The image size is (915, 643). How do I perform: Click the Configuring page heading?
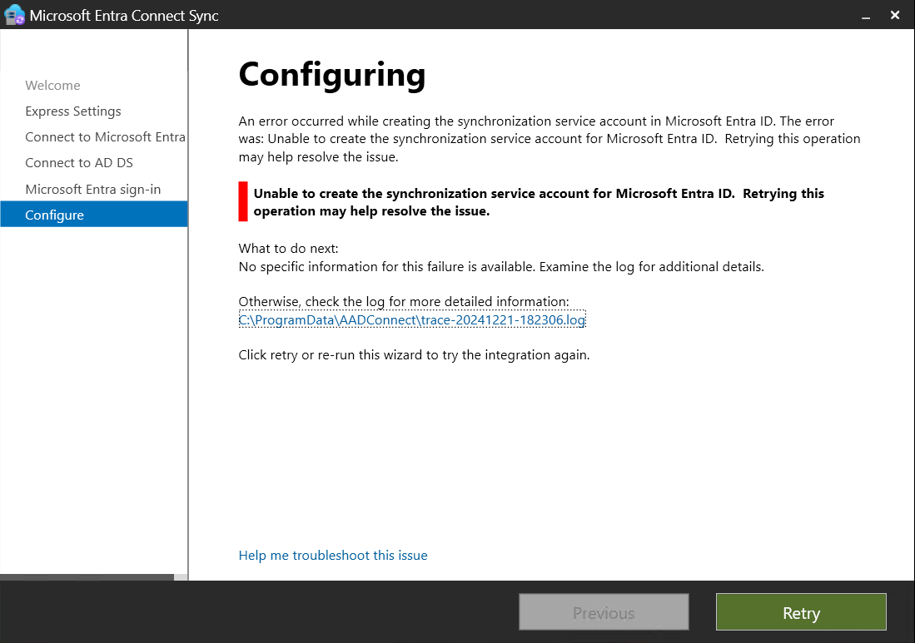coord(332,75)
